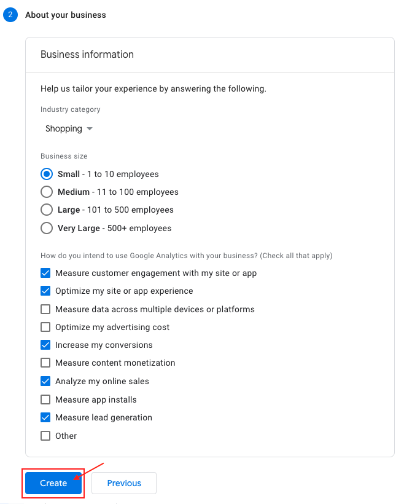Viewport: 404px width, 504px height.
Task: Click the dropdown arrow beside Shopping
Action: (90, 129)
